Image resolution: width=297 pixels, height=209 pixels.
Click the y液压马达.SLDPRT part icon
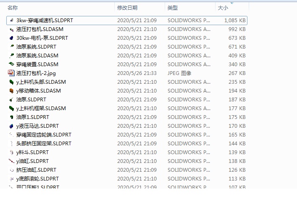coord(11,126)
